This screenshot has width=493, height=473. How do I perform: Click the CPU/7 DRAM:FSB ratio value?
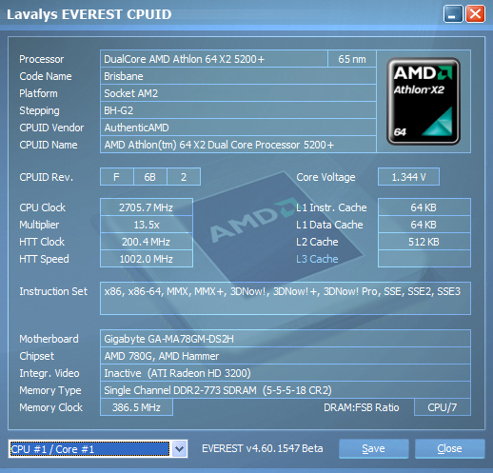pos(443,407)
